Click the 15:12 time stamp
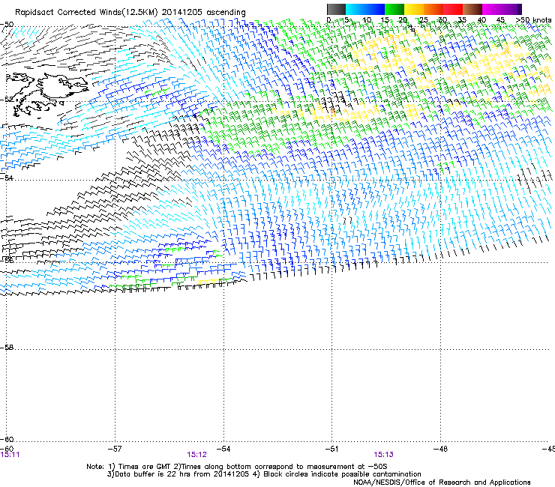Viewport: 555px width, 487px height. (196, 455)
